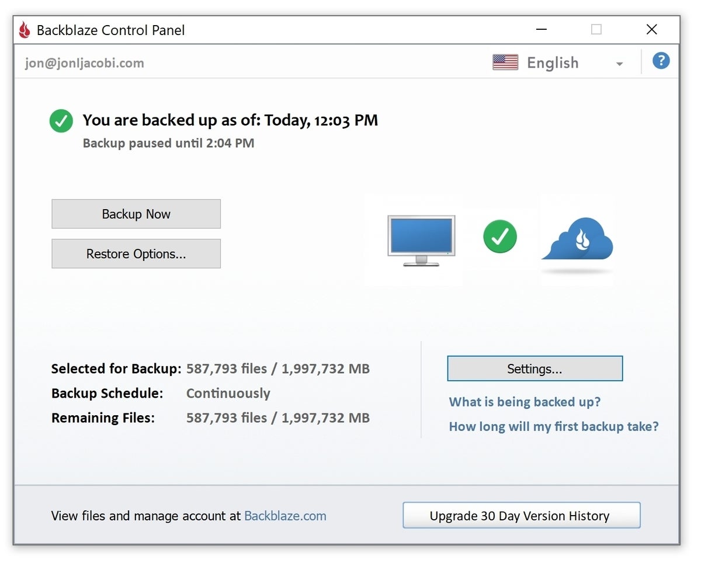Click the blue computer monitor icon
701x570 pixels.
(x=421, y=241)
